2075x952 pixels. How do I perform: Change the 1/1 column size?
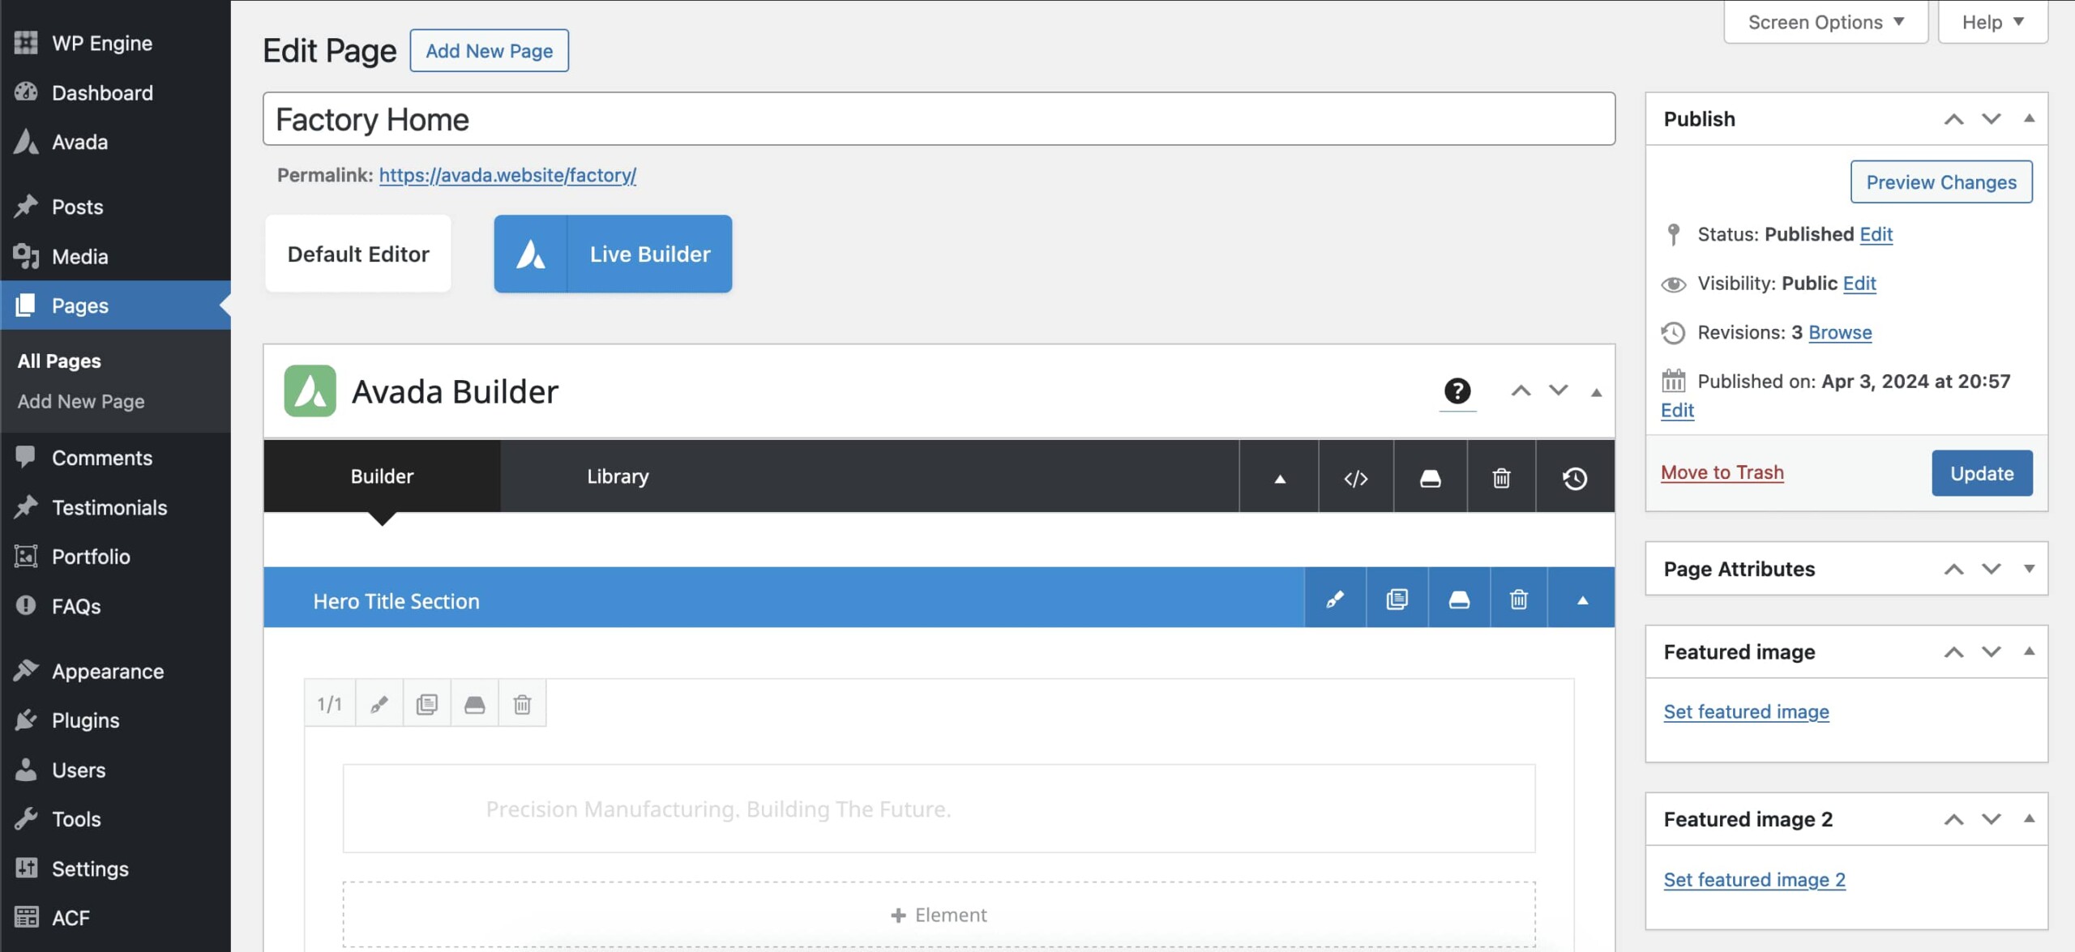tap(330, 703)
